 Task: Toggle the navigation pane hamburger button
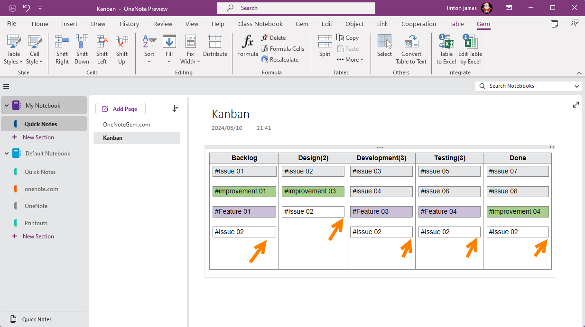click(x=7, y=86)
